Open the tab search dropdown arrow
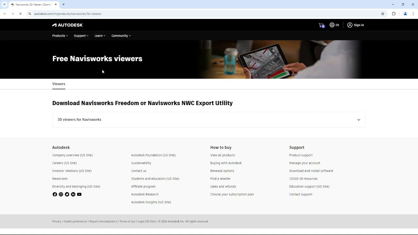This screenshot has width=418, height=235. pyautogui.click(x=4, y=5)
